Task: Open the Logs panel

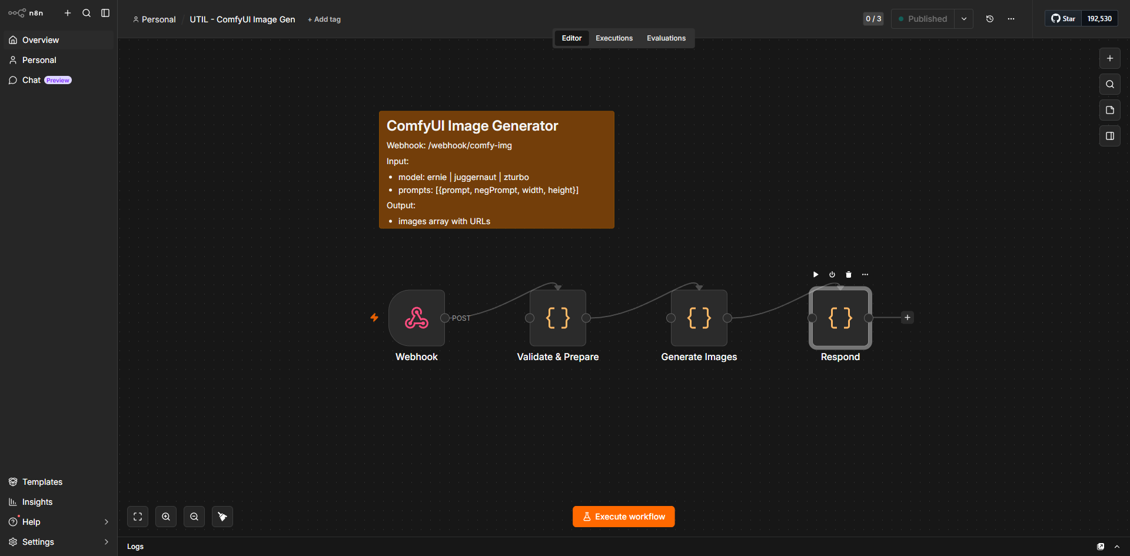Action: pyautogui.click(x=135, y=547)
